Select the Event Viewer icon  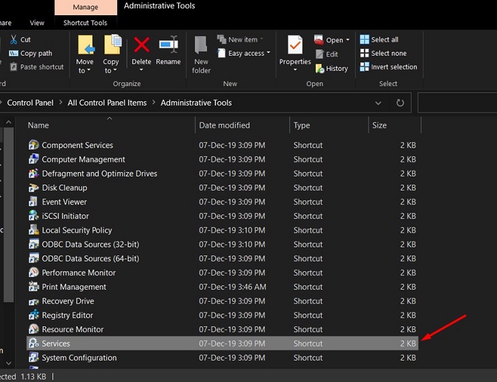click(34, 202)
